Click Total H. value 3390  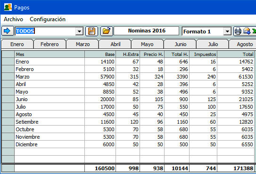click(x=177, y=77)
